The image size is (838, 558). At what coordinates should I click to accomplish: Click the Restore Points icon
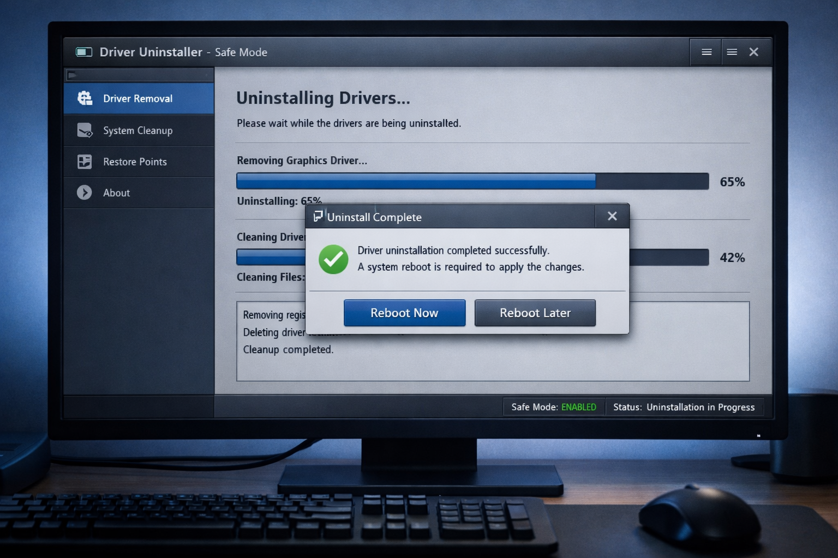pyautogui.click(x=85, y=162)
